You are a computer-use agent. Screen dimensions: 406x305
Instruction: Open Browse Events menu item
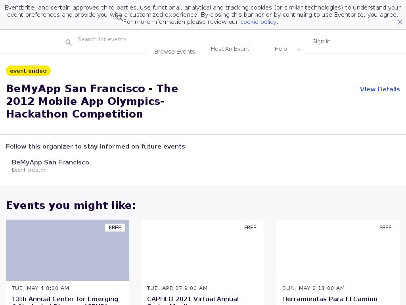pos(174,52)
